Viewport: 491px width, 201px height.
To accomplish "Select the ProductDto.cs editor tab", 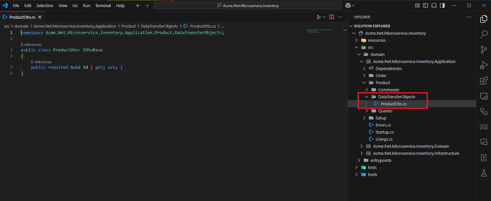I will coord(22,17).
